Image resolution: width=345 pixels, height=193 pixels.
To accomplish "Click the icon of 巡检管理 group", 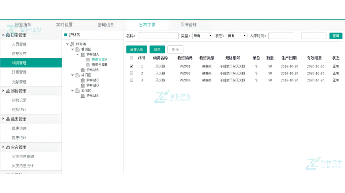I will 8,91.
